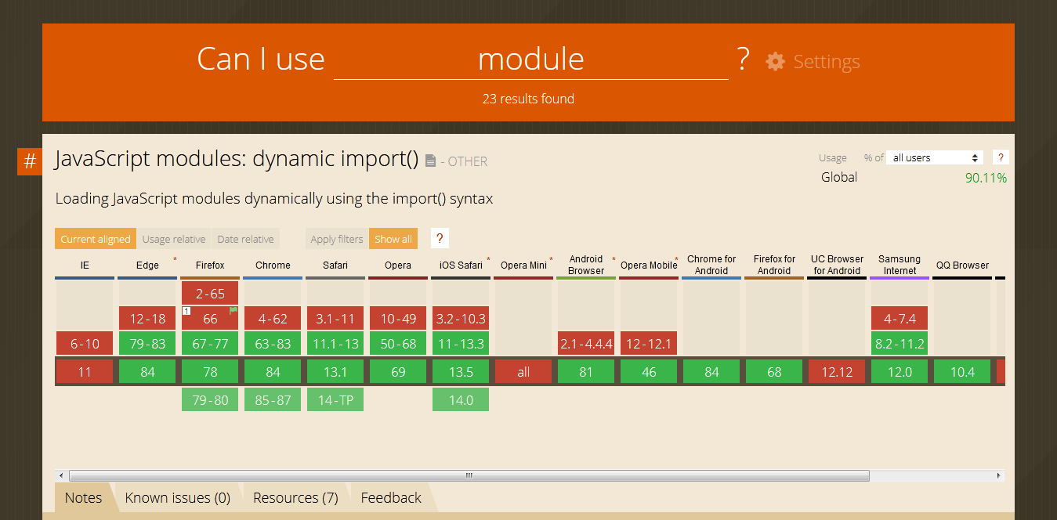Click the usage help question mark

(x=1000, y=157)
